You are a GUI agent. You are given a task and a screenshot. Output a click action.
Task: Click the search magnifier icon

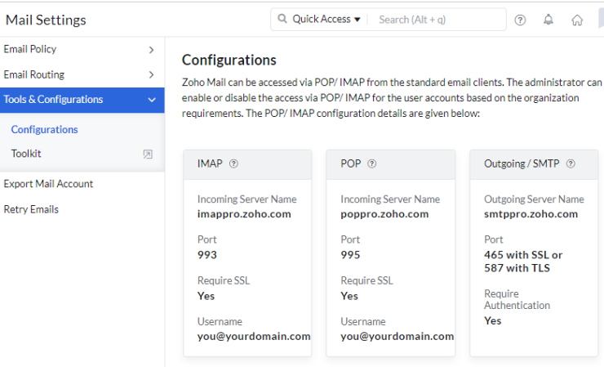point(282,19)
